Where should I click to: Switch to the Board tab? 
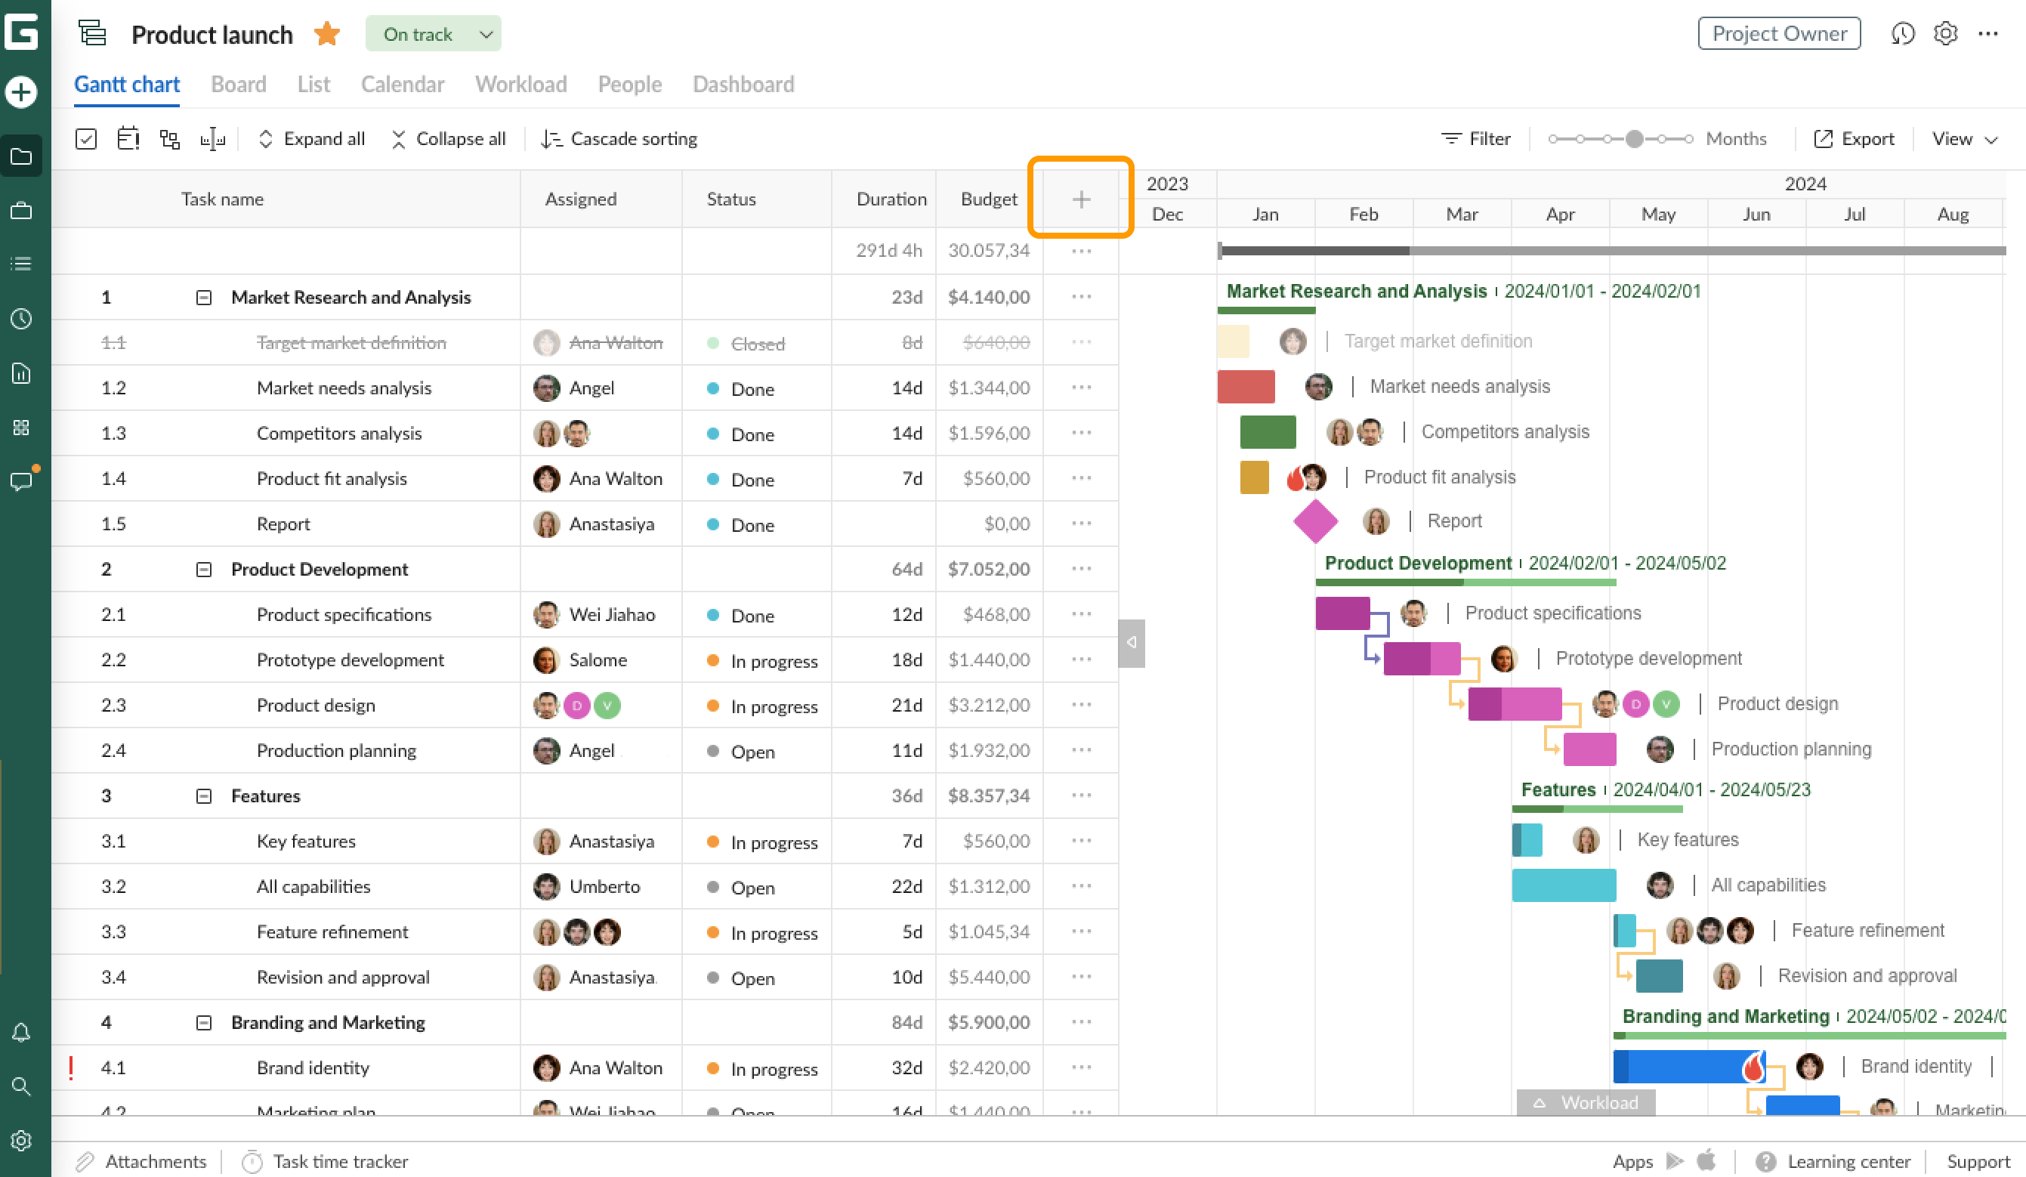point(238,85)
